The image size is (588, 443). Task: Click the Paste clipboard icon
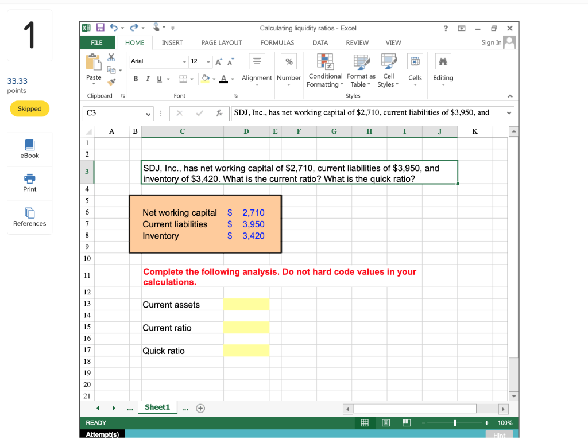[x=94, y=62]
